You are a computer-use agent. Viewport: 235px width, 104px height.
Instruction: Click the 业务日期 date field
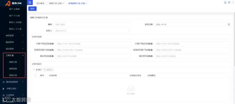193,24
